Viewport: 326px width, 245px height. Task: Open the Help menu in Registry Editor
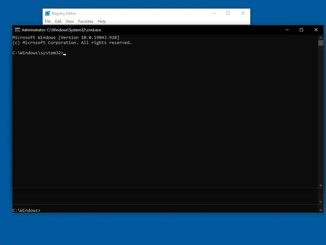102,21
